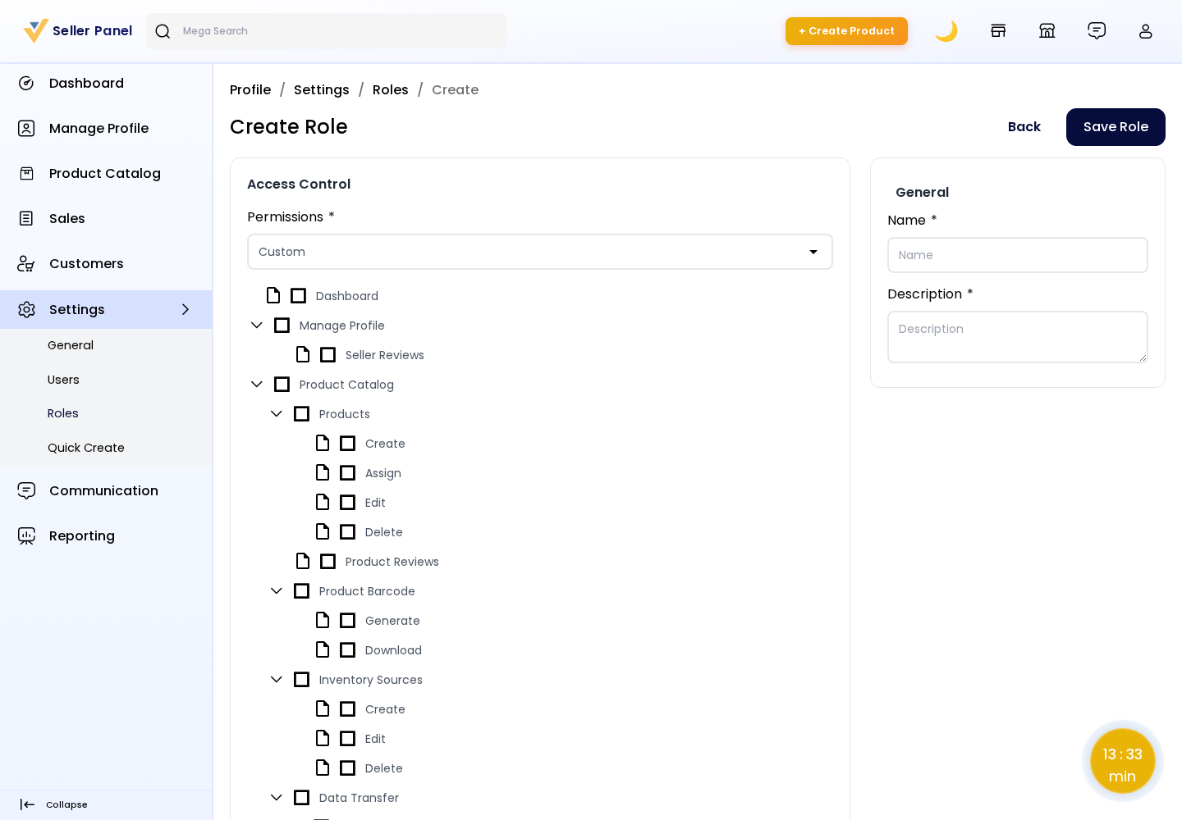Viewport: 1182px width, 820px height.
Task: Click the Name input field
Action: pyautogui.click(x=1018, y=255)
